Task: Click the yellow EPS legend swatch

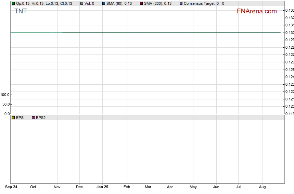Action: pos(13,118)
